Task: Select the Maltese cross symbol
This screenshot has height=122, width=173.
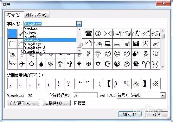Action: (x=89, y=64)
